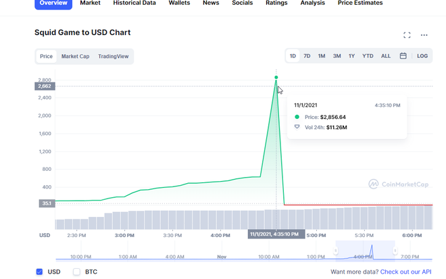Enable the BTC checkbox

76,272
